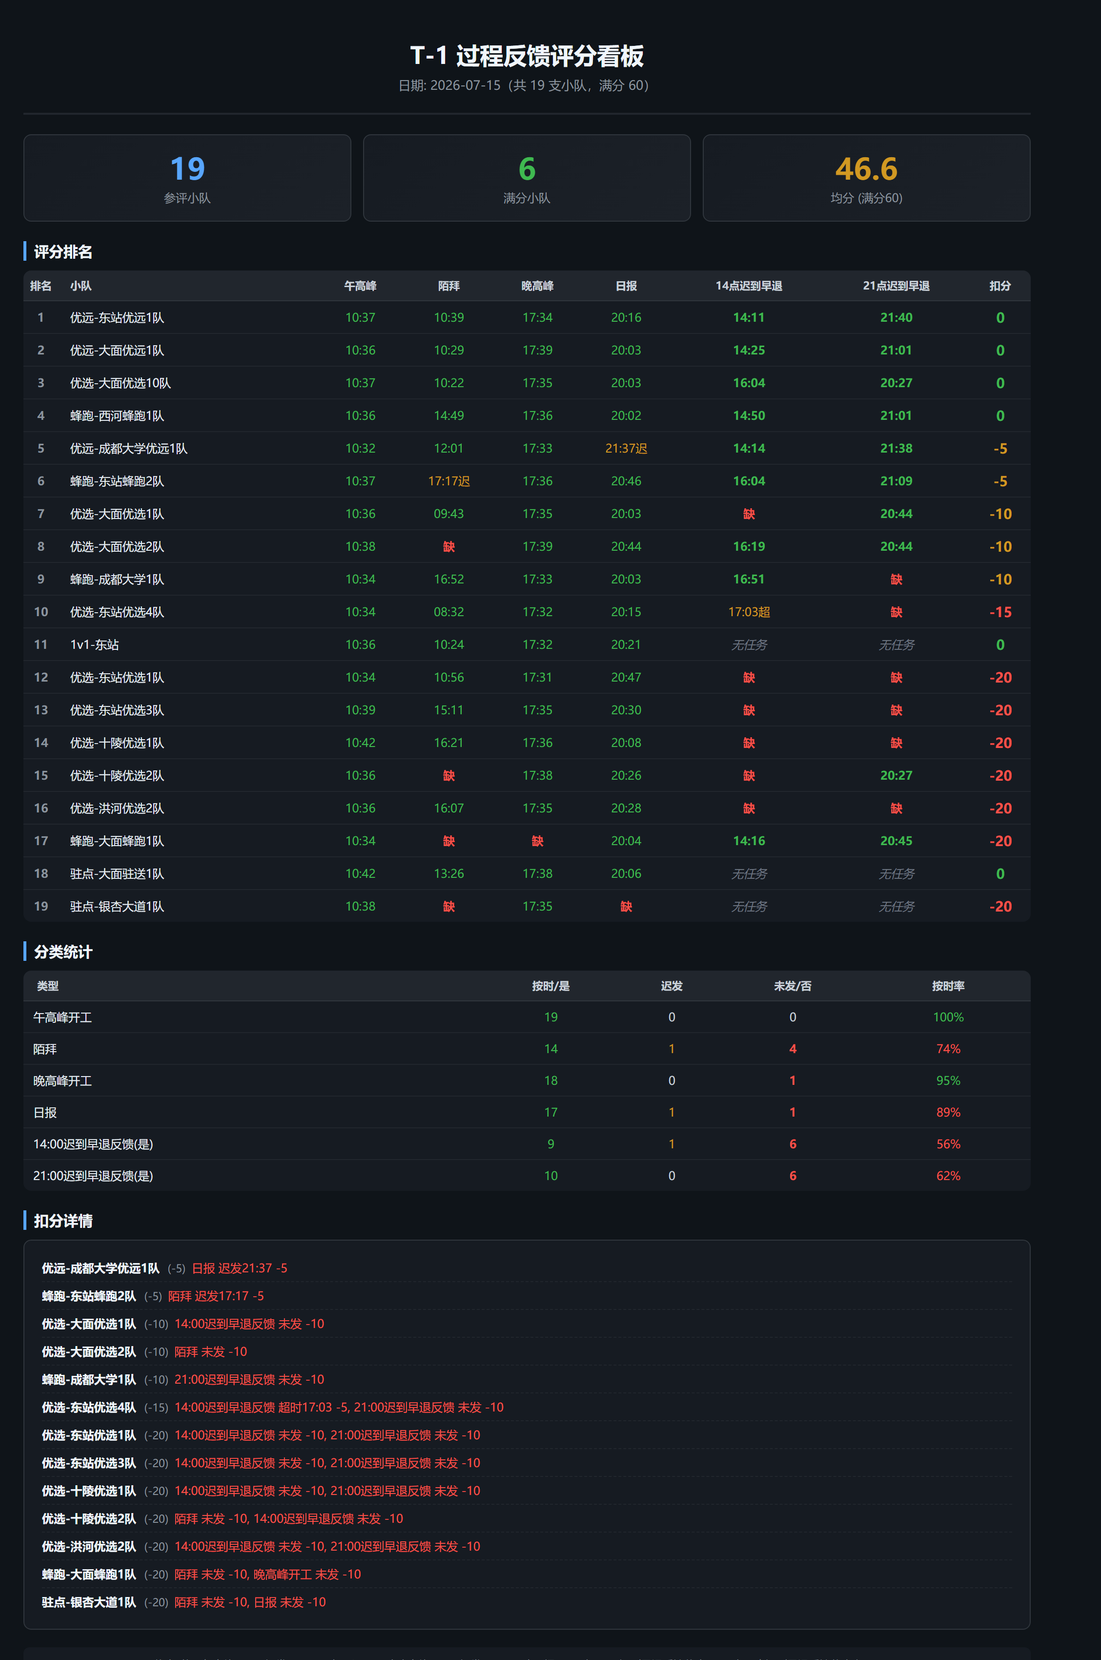Select the 21点迟到早退 column header
1101x1660 pixels.
(x=896, y=286)
